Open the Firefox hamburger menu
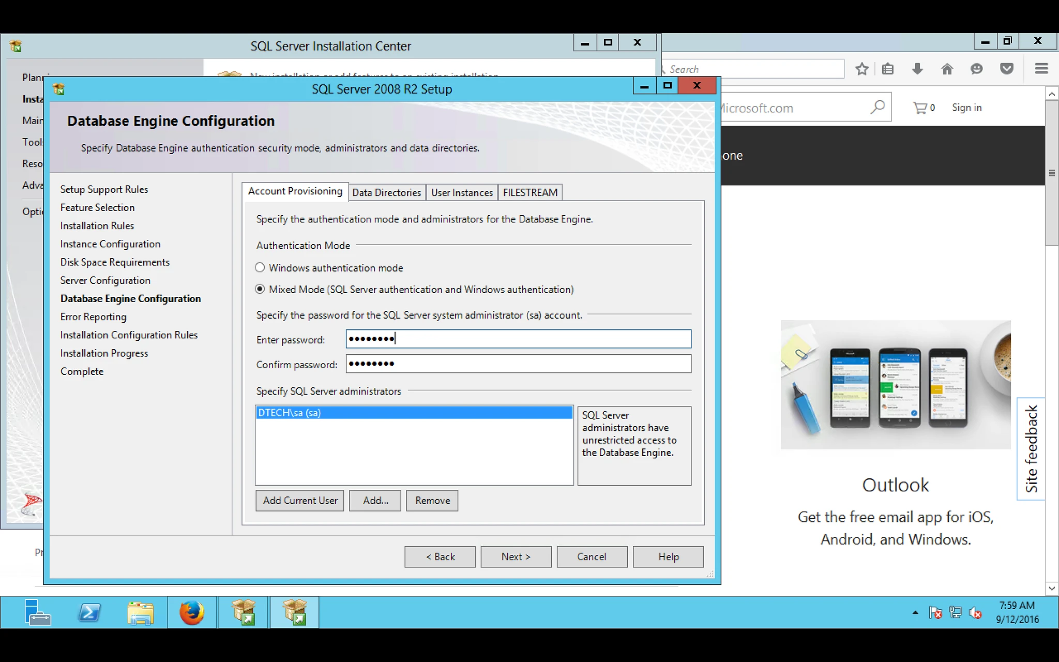Image resolution: width=1059 pixels, height=662 pixels. coord(1041,69)
